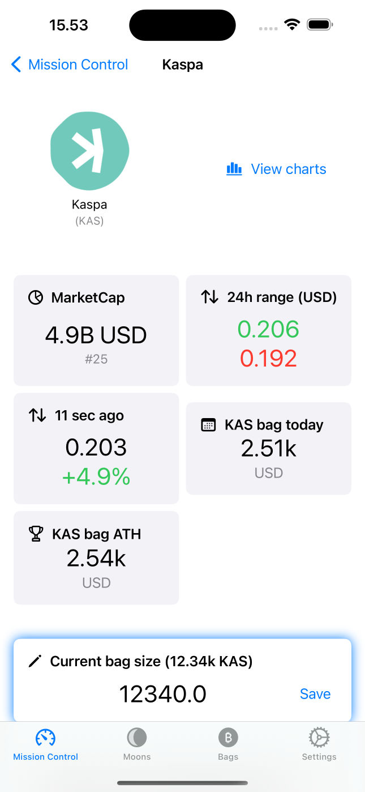Tap the 24h range arrows icon
The width and height of the screenshot is (365, 792).
pos(209,297)
